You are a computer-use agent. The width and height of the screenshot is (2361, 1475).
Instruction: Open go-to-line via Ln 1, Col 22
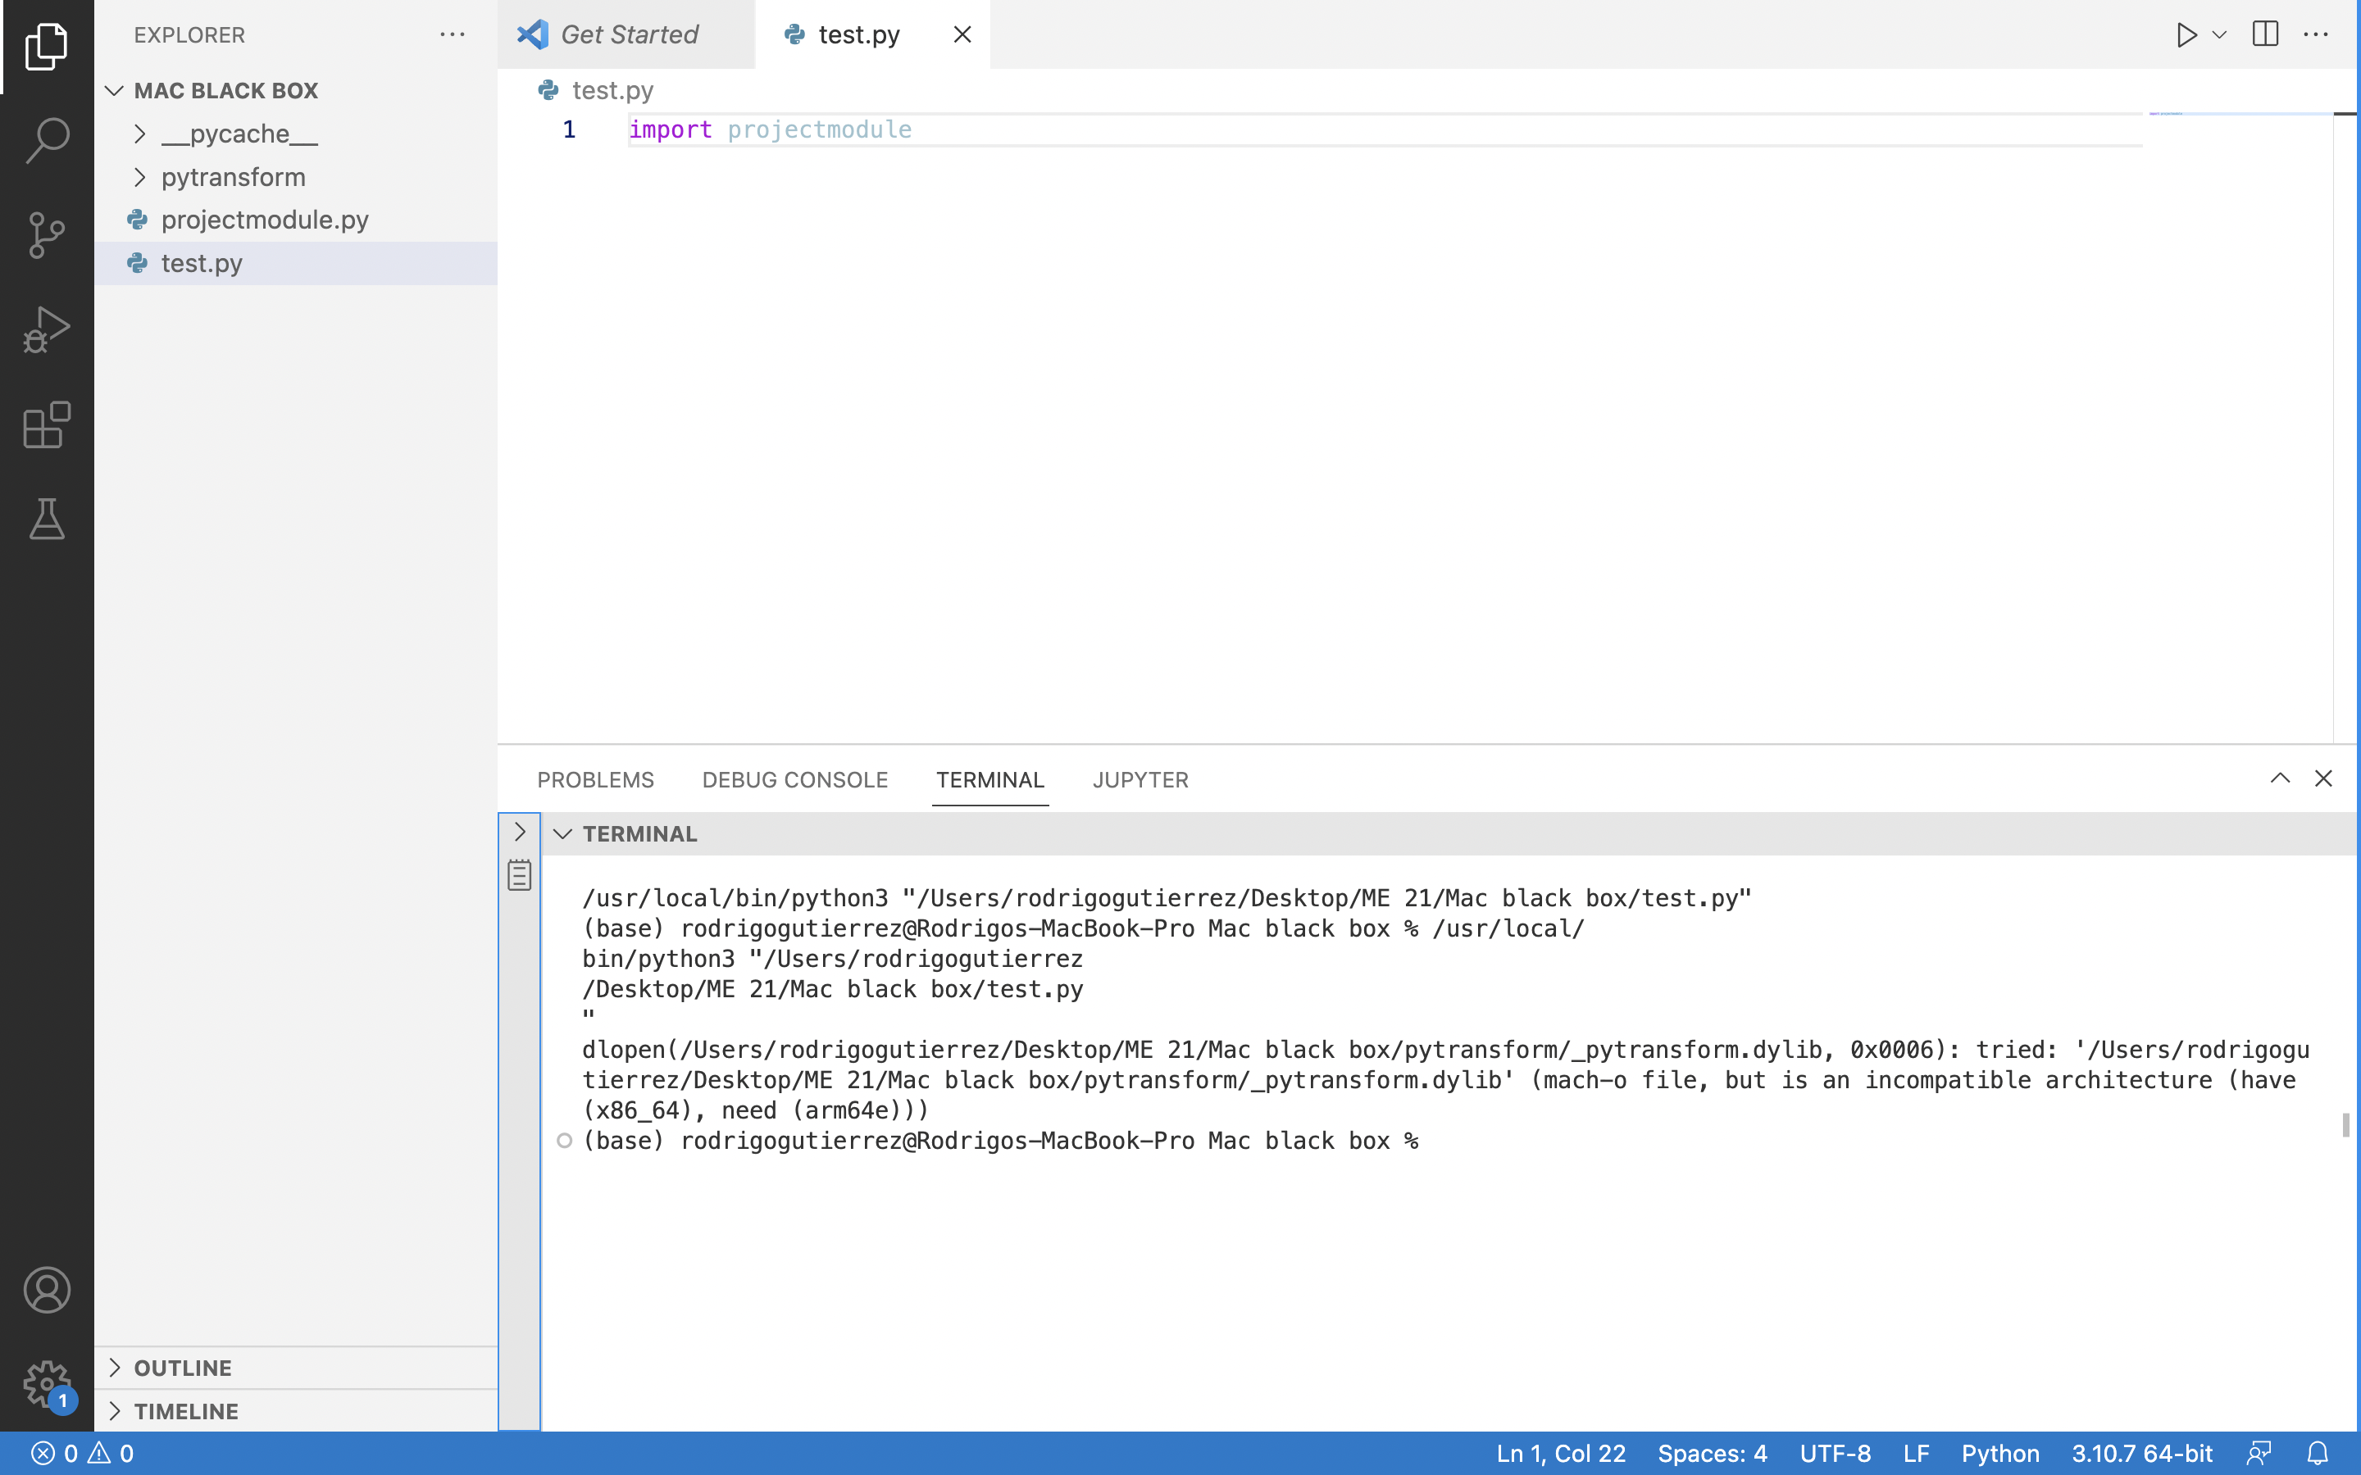(1559, 1453)
